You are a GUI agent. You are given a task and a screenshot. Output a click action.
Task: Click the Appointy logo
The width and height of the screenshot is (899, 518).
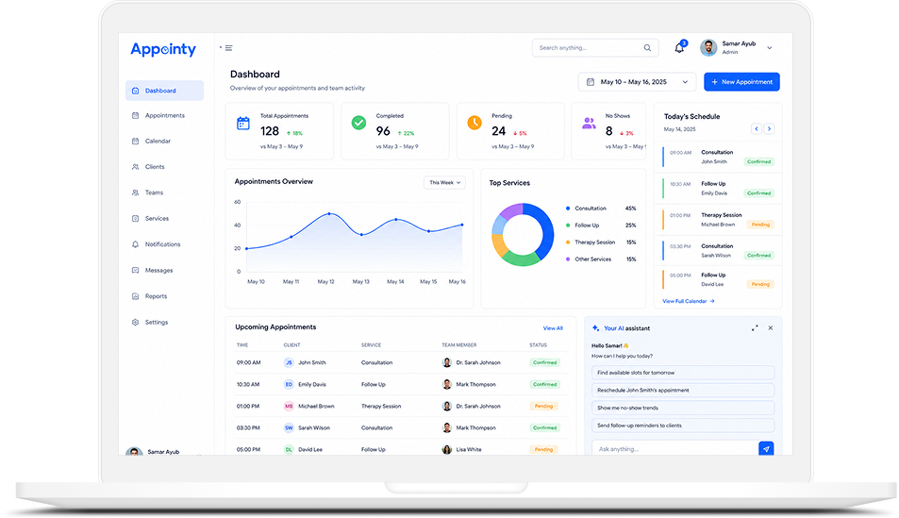[x=163, y=49]
